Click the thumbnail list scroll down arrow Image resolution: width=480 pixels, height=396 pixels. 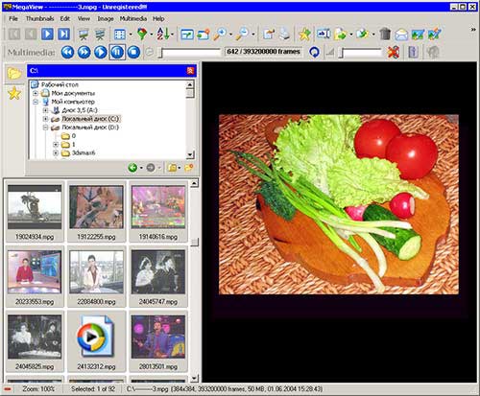coord(194,378)
